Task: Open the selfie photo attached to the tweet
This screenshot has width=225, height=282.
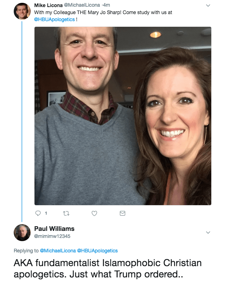Action: (x=123, y=116)
